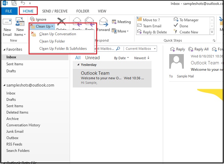Select the HOME ribbon tab
The width and height of the screenshot is (224, 164).
[28, 11]
